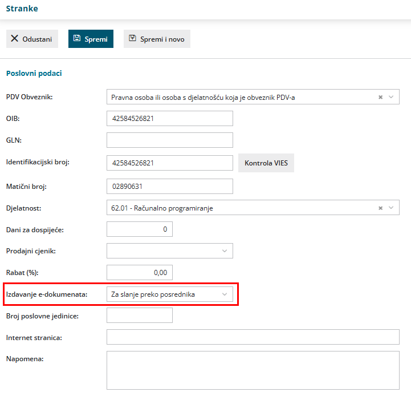This screenshot has height=396, width=411.
Task: Cancel editing with Odustani
Action: point(32,39)
